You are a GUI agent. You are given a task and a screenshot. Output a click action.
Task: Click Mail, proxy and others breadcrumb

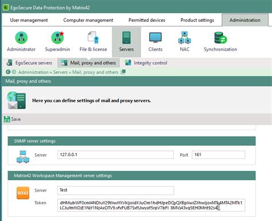(95, 72)
